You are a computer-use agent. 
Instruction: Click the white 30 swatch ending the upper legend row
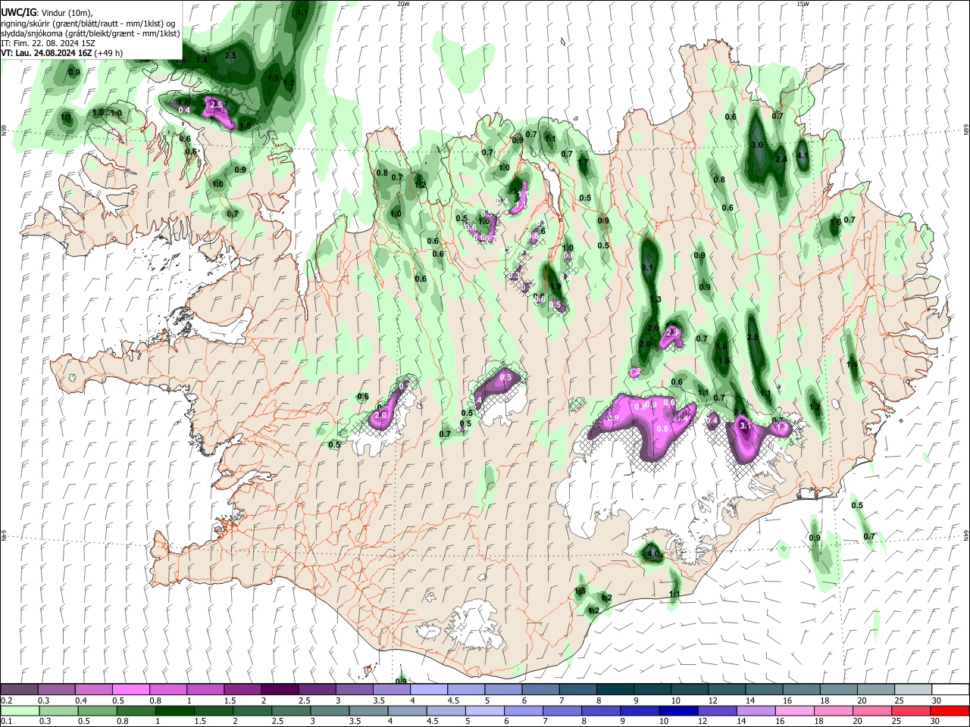tap(950, 690)
